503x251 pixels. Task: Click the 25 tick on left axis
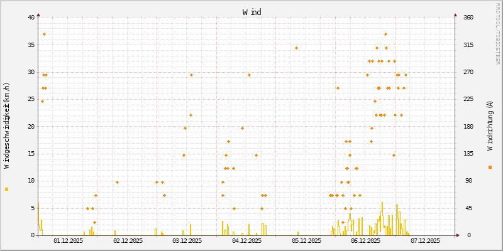[x=31, y=99]
